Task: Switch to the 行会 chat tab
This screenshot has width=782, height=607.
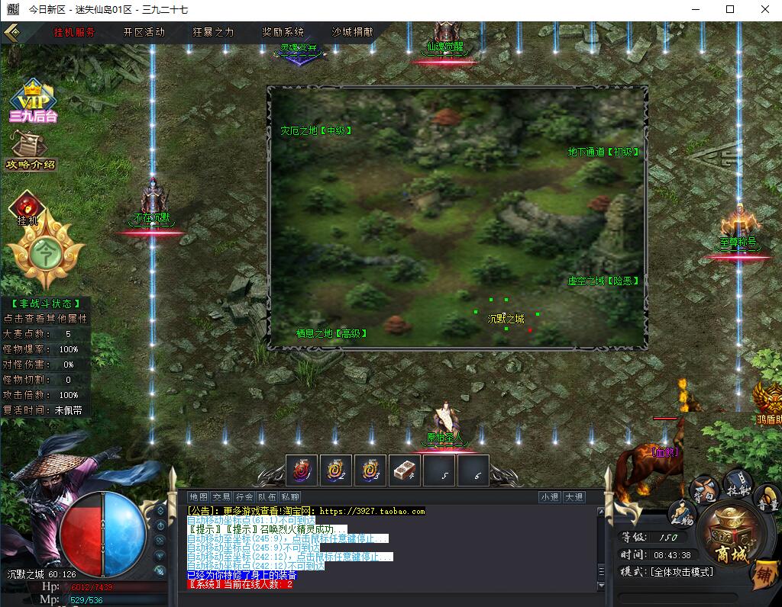Action: (244, 497)
